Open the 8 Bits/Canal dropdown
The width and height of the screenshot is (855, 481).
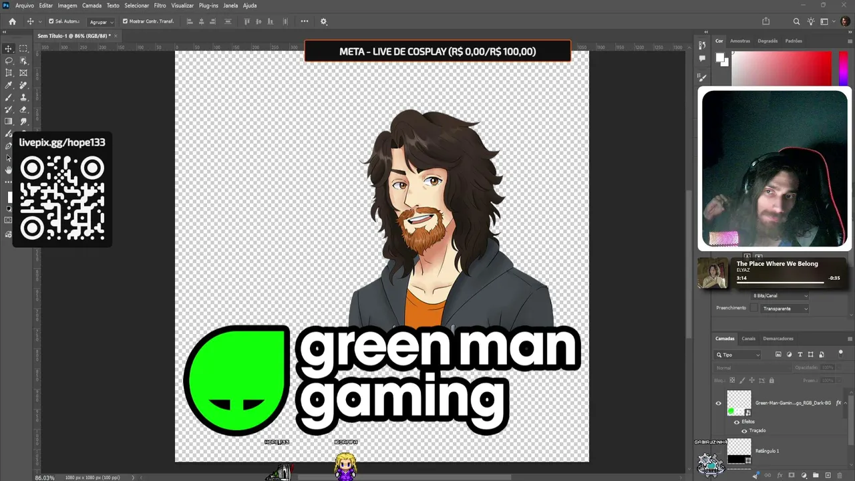pyautogui.click(x=780, y=295)
